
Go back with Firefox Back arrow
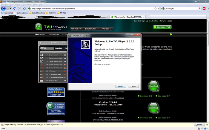click(x=3, y=9)
